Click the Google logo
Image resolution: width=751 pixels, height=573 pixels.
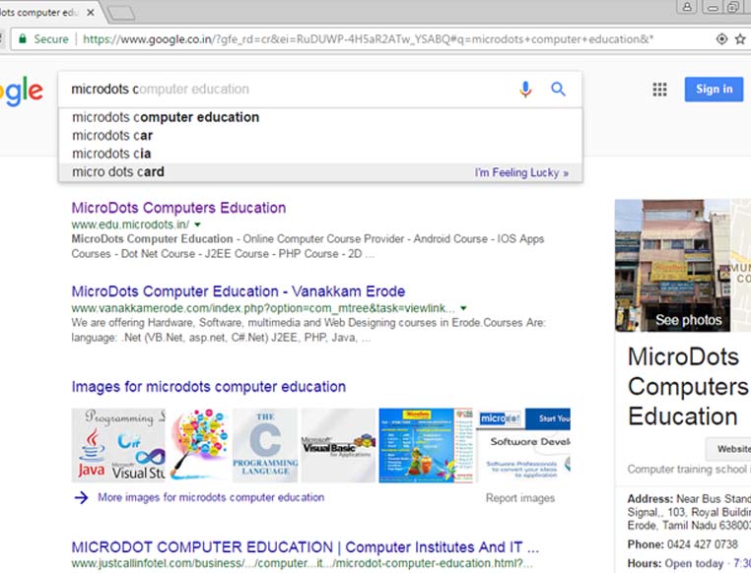pos(22,90)
